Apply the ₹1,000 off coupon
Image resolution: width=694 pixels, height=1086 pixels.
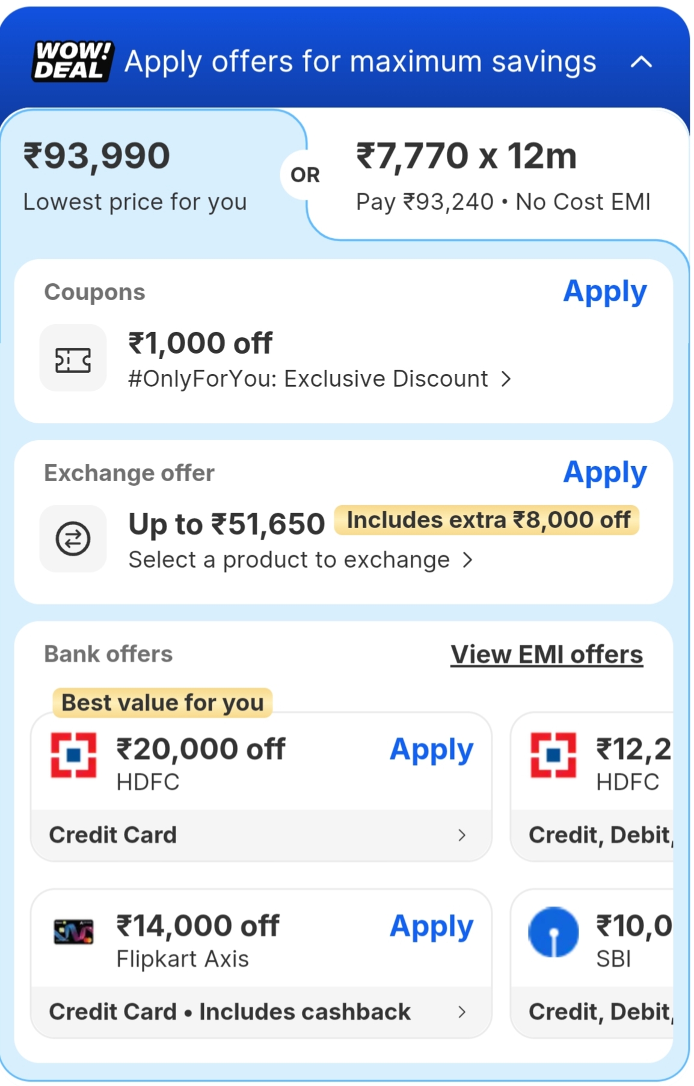[604, 292]
